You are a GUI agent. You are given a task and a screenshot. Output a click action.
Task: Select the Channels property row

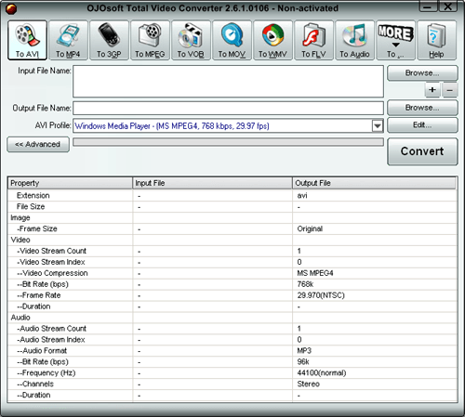click(232, 384)
